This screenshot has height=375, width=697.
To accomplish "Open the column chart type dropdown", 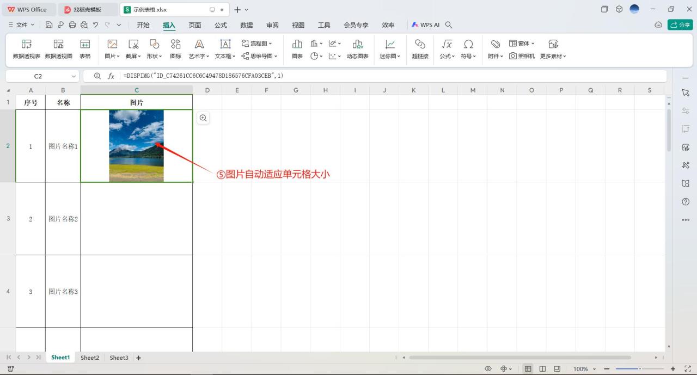I will pos(316,43).
